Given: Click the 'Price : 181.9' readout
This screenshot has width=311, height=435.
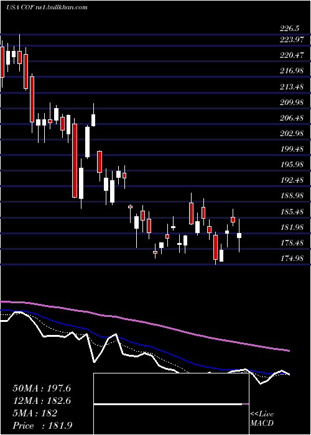Looking at the screenshot, I should pos(42,426).
